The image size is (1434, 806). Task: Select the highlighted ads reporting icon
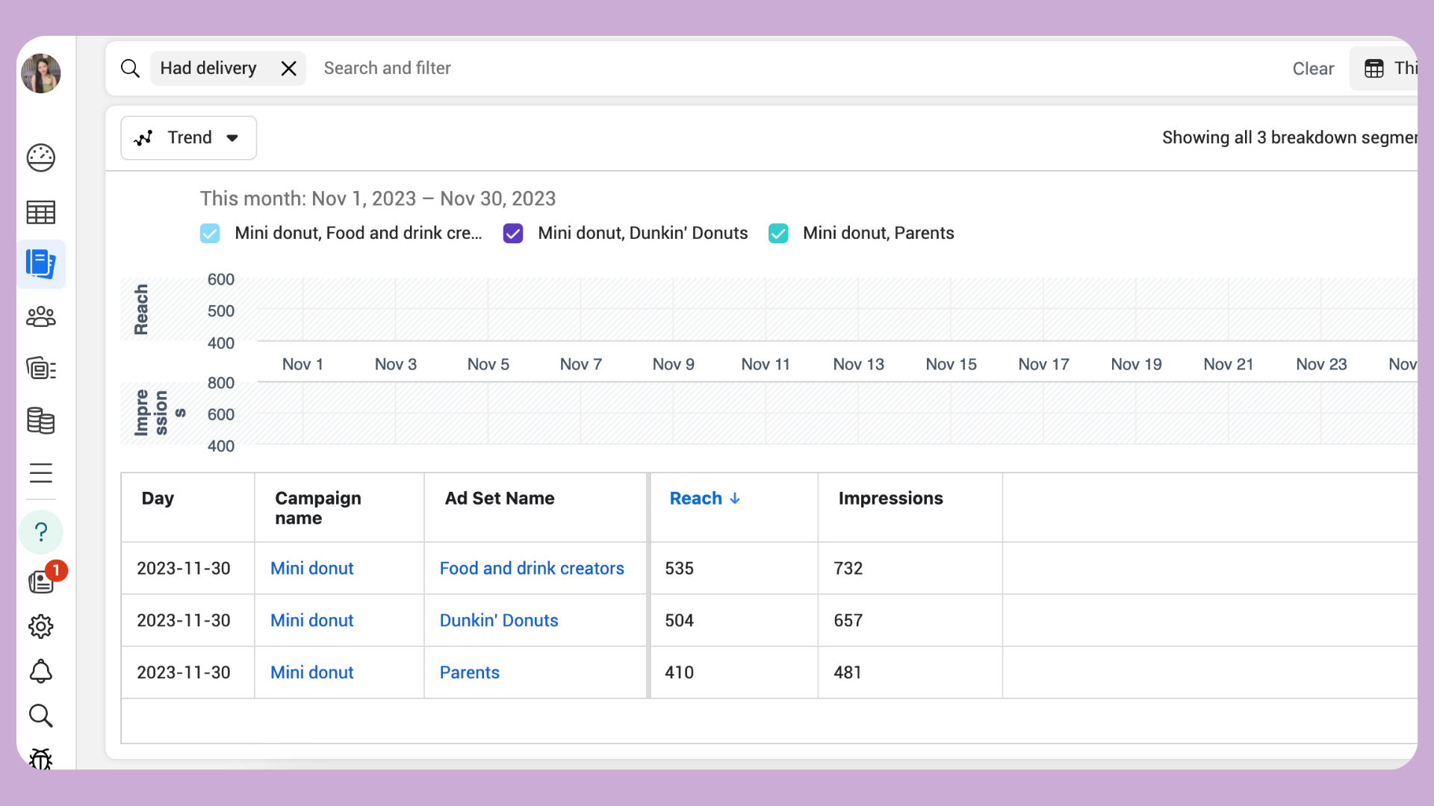click(41, 264)
